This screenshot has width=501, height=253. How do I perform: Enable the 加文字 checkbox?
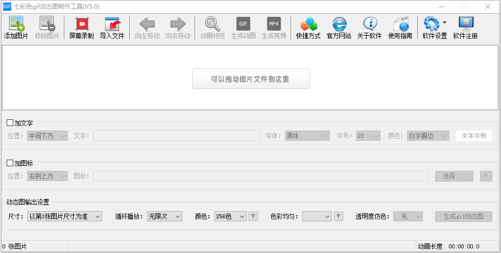(x=10, y=123)
